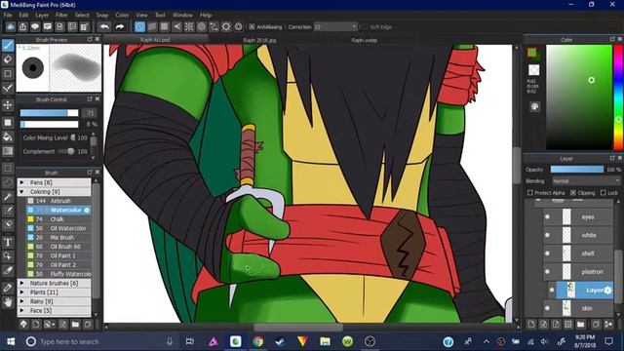Select the Oil Watercolor brush

pos(58,228)
